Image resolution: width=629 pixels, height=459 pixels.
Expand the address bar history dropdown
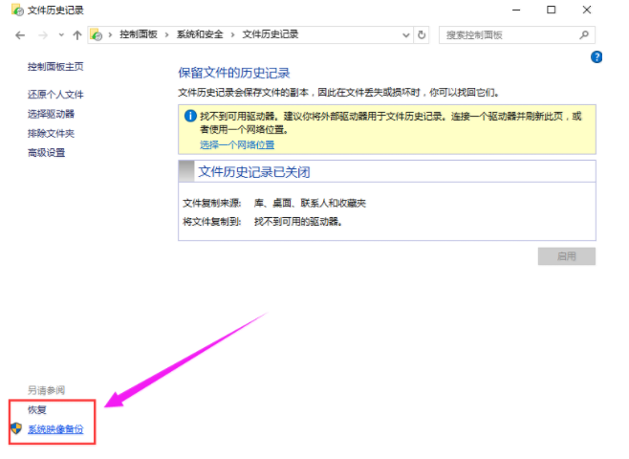tap(405, 34)
